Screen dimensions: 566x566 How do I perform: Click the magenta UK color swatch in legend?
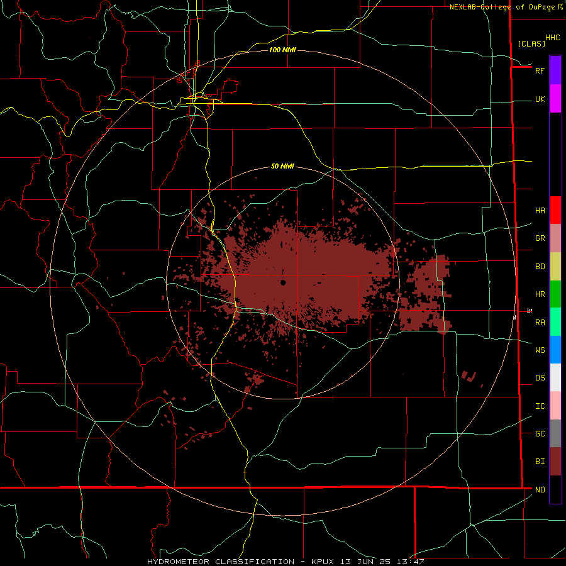point(555,99)
